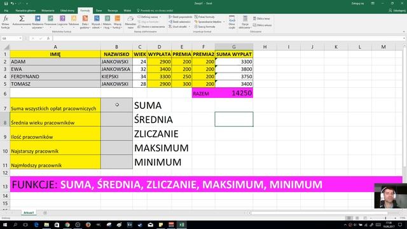
Task: Expand the formula bar with the right-edge chevron
Action: click(x=404, y=38)
